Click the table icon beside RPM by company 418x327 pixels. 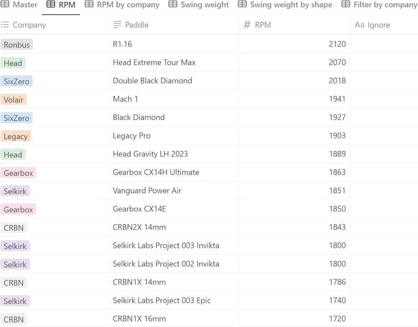click(89, 5)
